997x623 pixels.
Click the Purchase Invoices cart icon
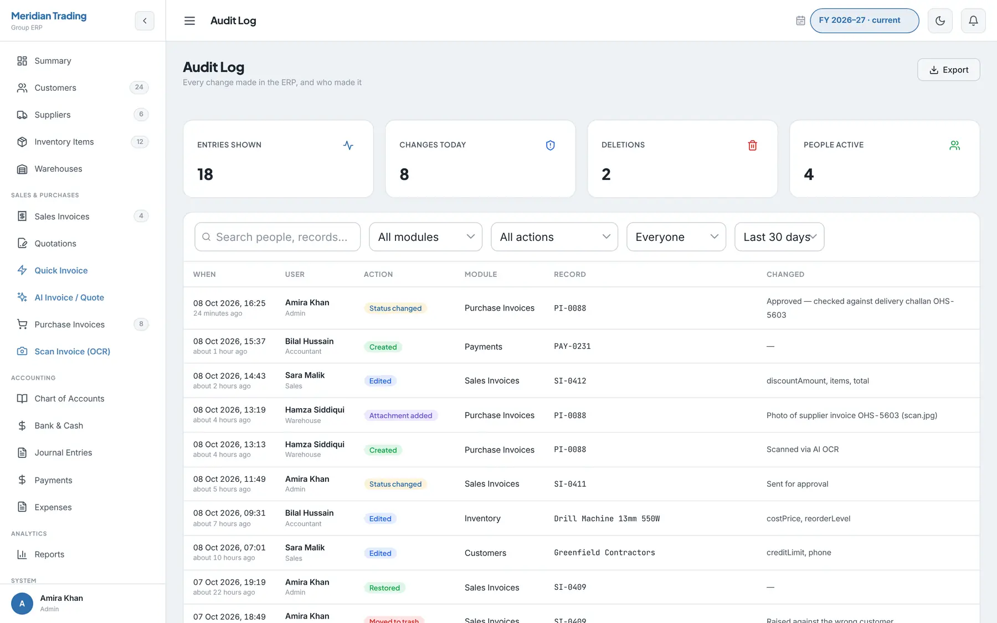pyautogui.click(x=22, y=325)
